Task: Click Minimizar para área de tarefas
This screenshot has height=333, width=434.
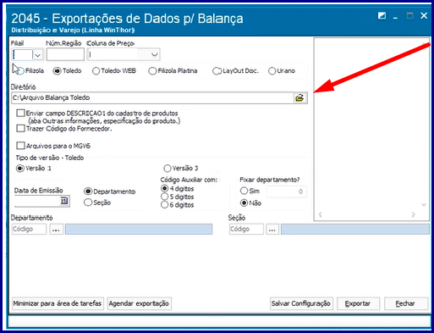Action: 58,303
